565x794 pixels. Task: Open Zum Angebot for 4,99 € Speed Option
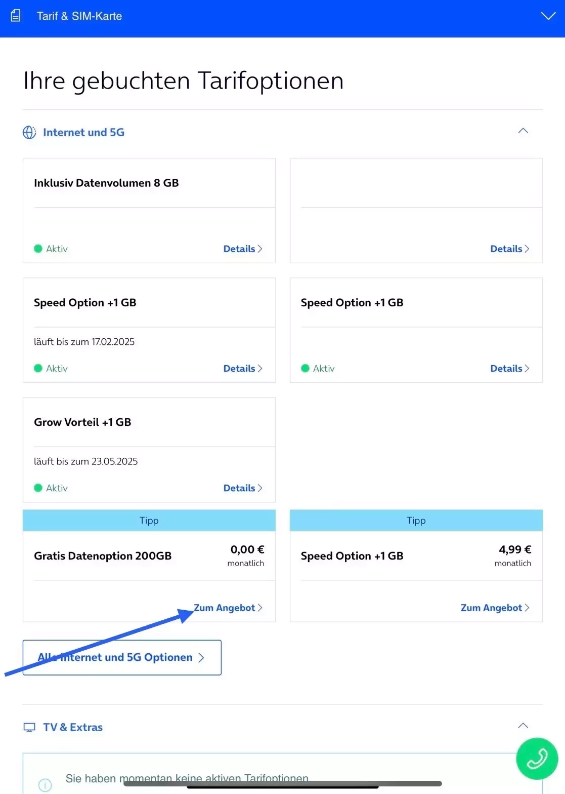[x=495, y=608]
